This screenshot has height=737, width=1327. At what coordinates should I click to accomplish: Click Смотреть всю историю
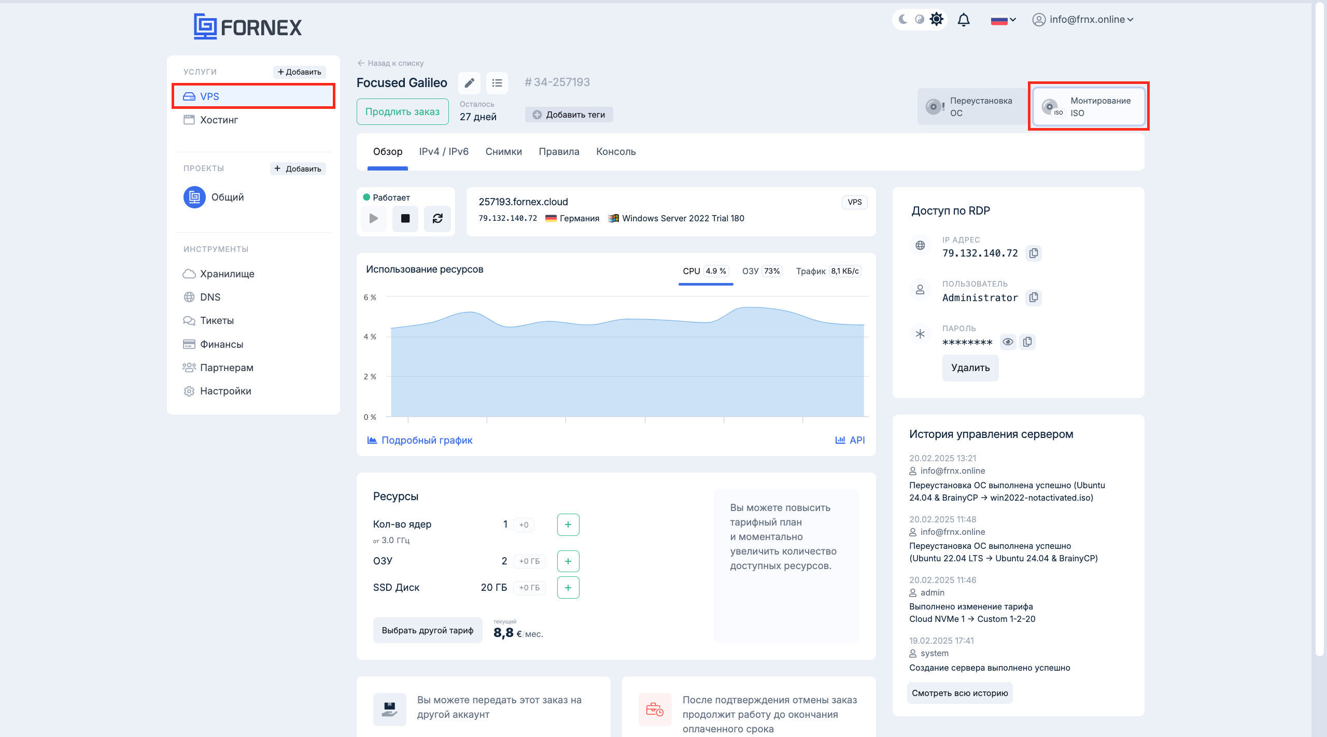[960, 693]
